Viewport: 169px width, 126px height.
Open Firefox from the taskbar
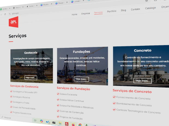[x=74, y=124]
